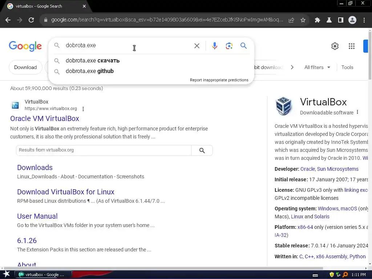Close the virtualbox Google Search tab

click(84, 6)
